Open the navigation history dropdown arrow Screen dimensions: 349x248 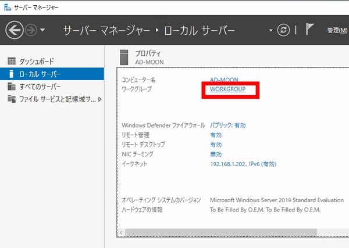pyautogui.click(x=42, y=30)
